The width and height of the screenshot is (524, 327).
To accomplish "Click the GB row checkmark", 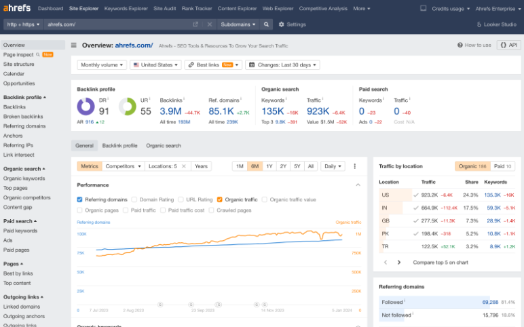I will [415, 220].
